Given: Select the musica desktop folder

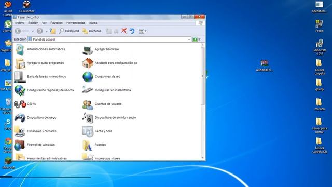Looking at the screenshot, I should (x=320, y=104).
